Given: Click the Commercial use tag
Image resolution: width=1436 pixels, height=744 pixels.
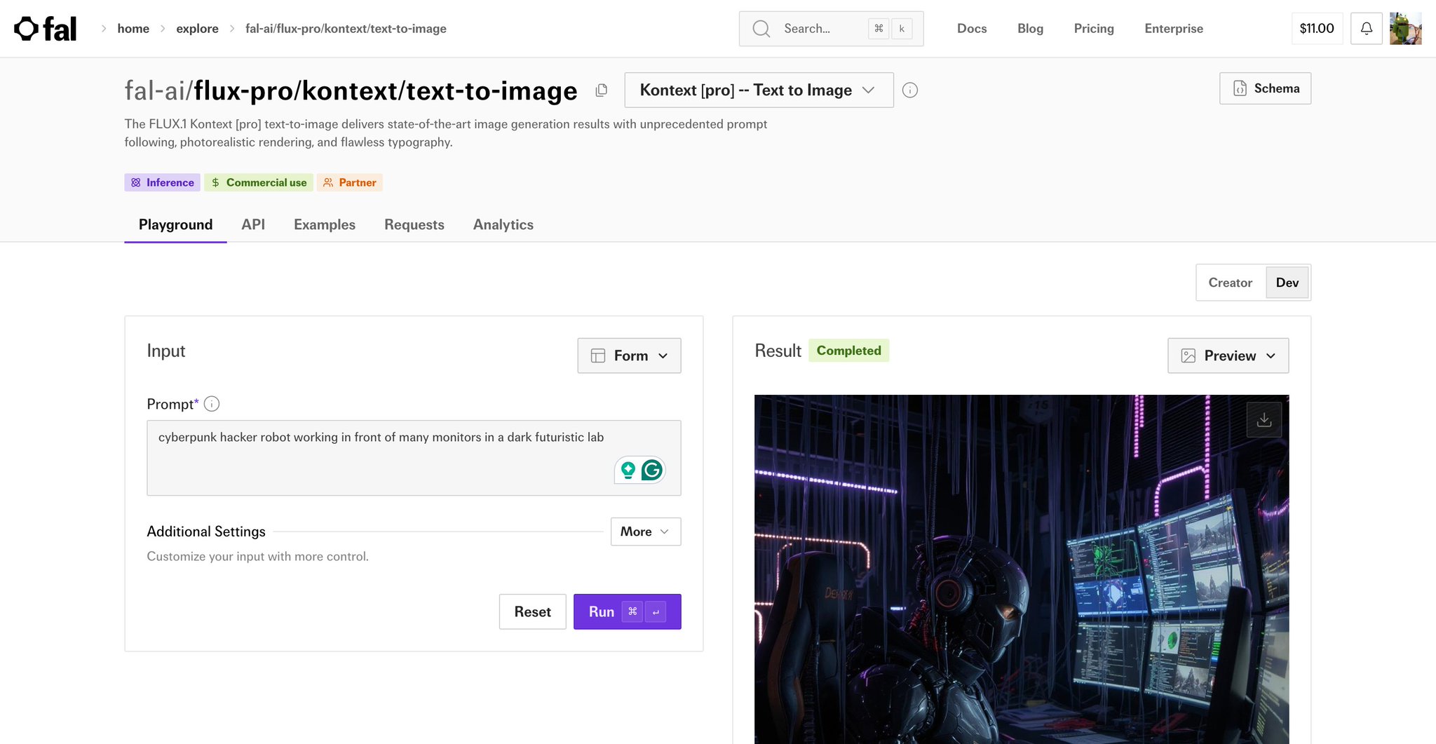Looking at the screenshot, I should pyautogui.click(x=259, y=182).
